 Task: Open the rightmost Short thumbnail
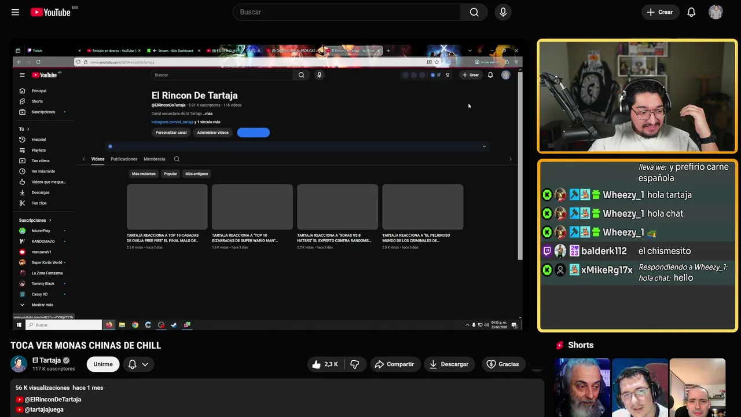(x=697, y=387)
